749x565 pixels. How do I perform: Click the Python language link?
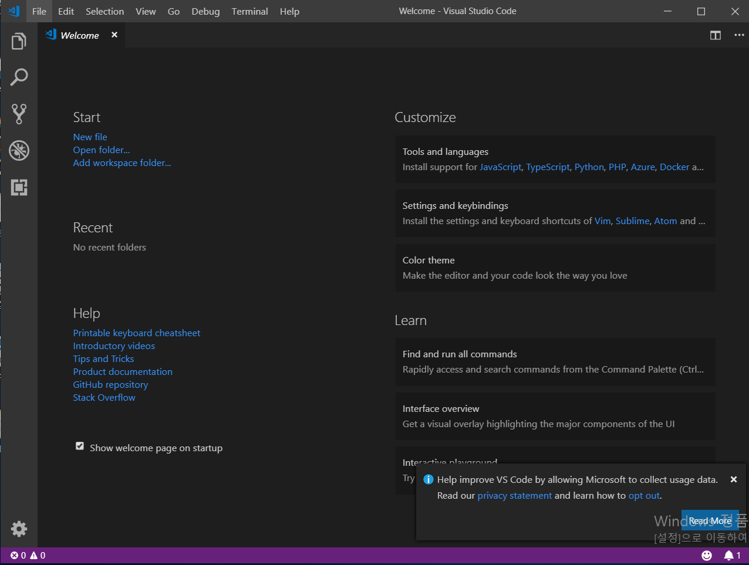pos(589,167)
